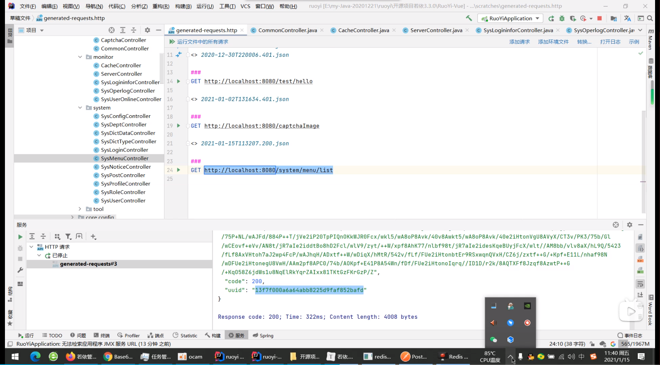Open the 项目 view dropdown

point(42,30)
